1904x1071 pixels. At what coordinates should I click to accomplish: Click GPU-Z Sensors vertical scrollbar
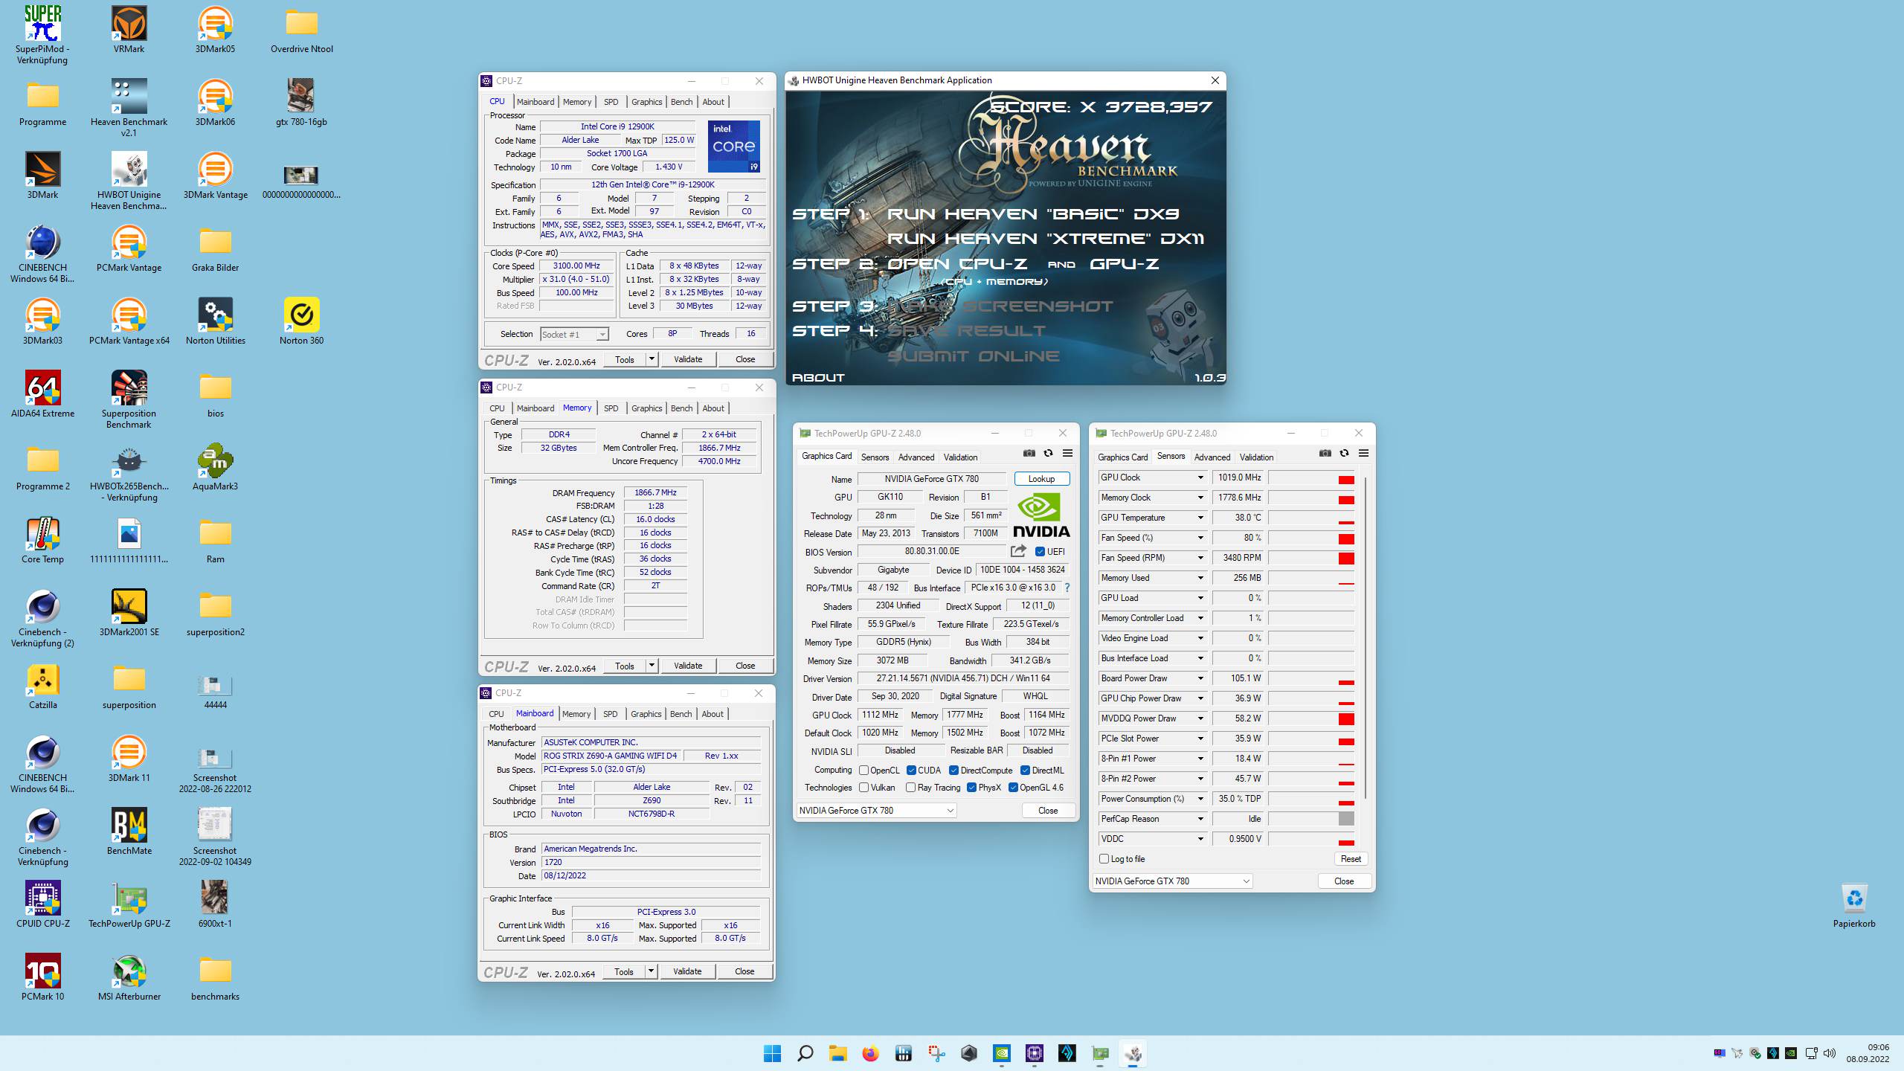1366,637
